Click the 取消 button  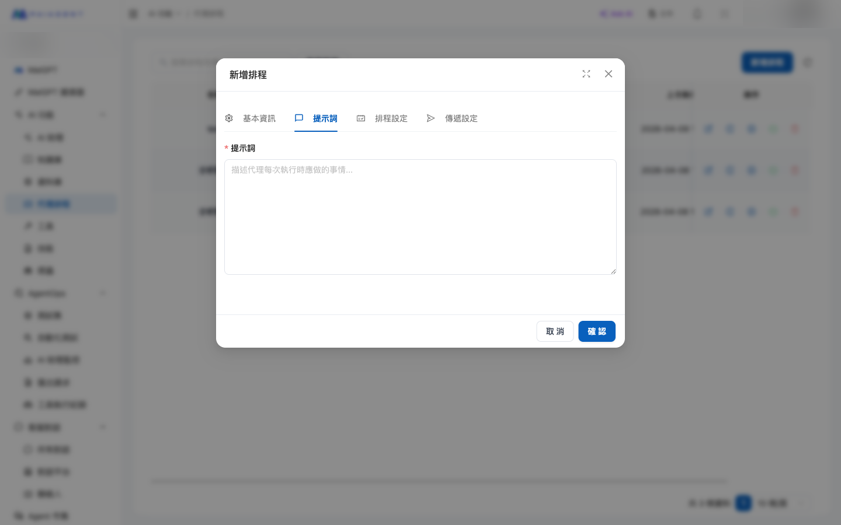555,331
